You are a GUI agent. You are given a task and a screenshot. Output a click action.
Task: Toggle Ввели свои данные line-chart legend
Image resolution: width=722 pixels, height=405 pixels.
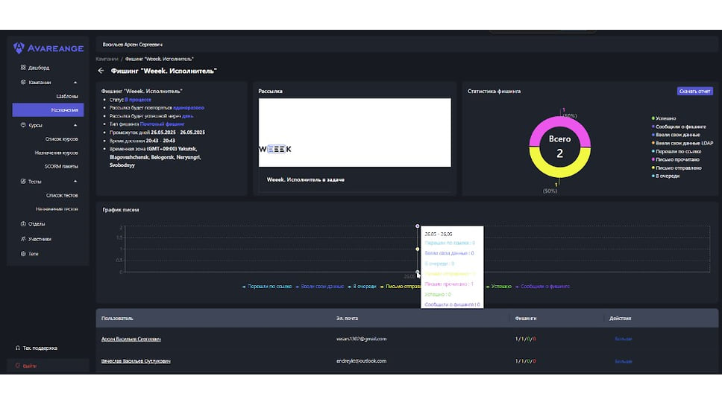[x=319, y=287]
